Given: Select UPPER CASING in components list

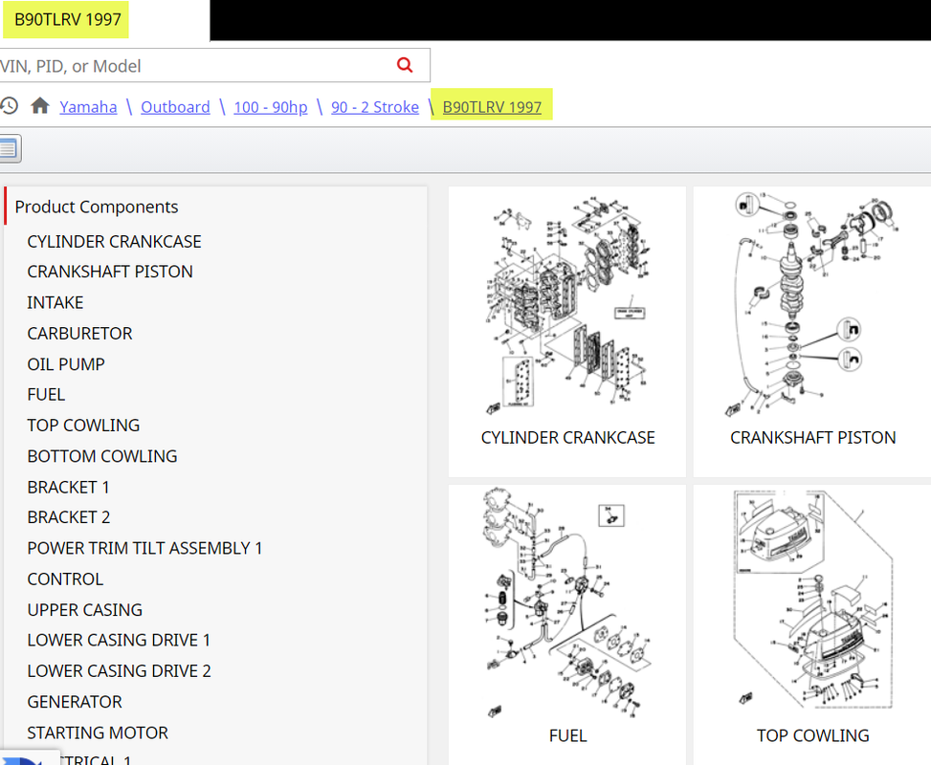Looking at the screenshot, I should pyautogui.click(x=85, y=609).
